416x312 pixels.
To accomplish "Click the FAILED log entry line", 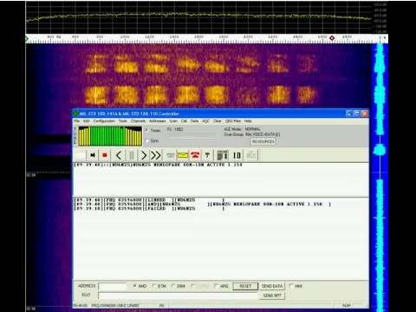I will click(x=149, y=208).
